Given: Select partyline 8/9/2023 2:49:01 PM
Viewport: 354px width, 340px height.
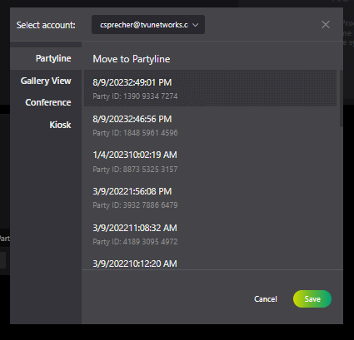Looking at the screenshot, I should click(x=210, y=88).
